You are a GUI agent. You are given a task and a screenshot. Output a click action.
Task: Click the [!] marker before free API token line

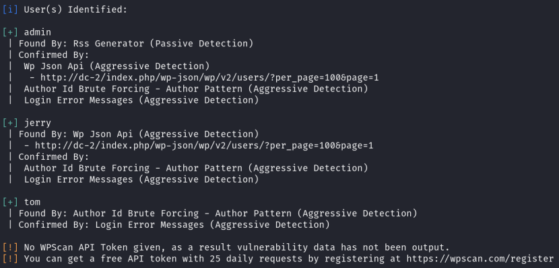pos(10,259)
